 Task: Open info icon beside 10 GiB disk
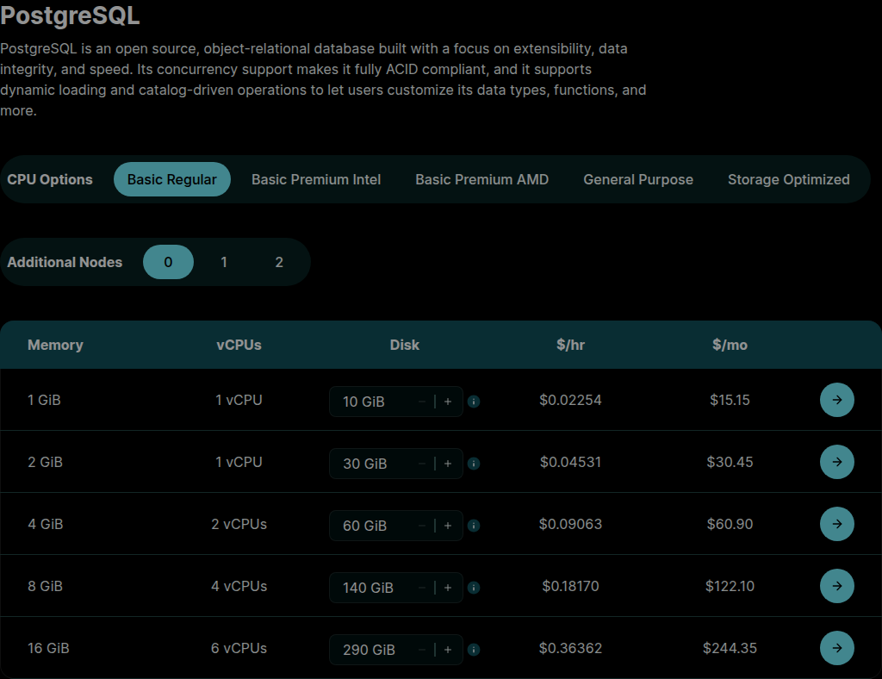click(474, 402)
